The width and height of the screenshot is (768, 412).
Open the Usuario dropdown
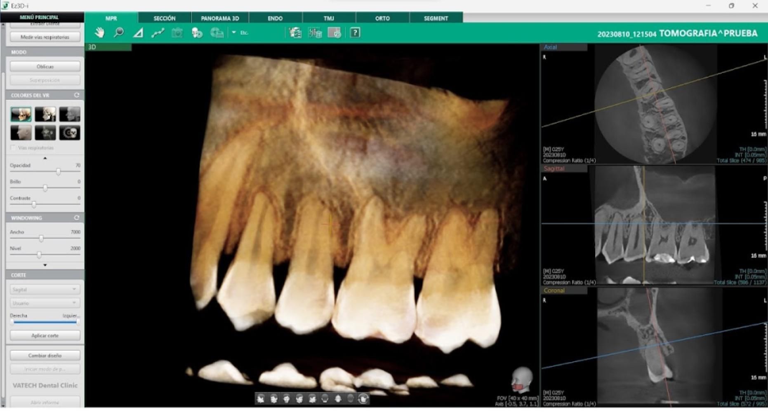[x=45, y=303]
